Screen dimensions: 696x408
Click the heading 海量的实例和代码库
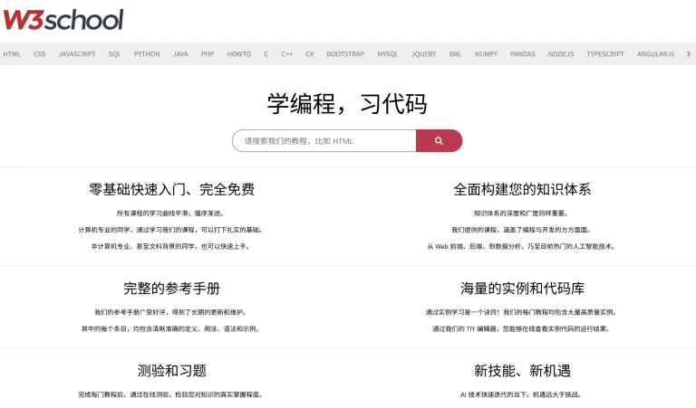click(522, 289)
